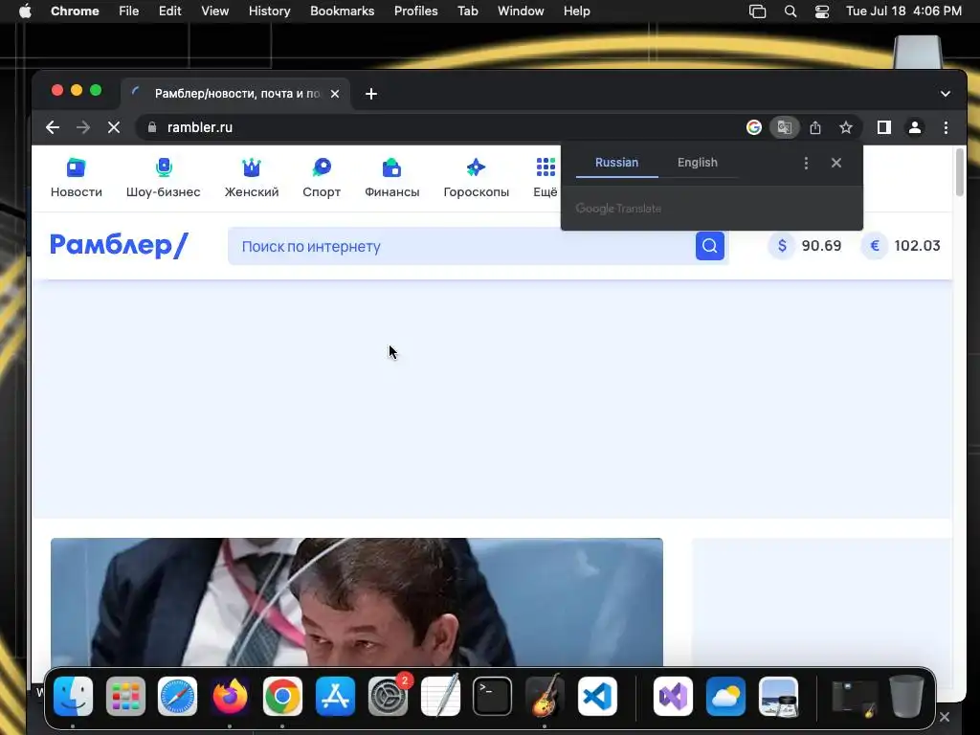The width and height of the screenshot is (980, 735).
Task: Open Control Center in menu bar
Action: [x=822, y=11]
